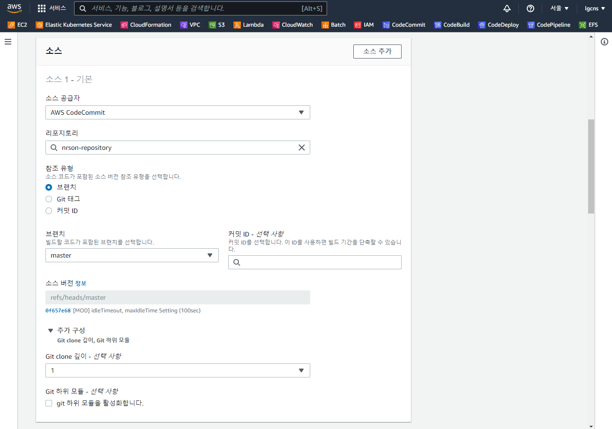Open the CodePipeline shortcut
612x429 pixels.
click(549, 25)
